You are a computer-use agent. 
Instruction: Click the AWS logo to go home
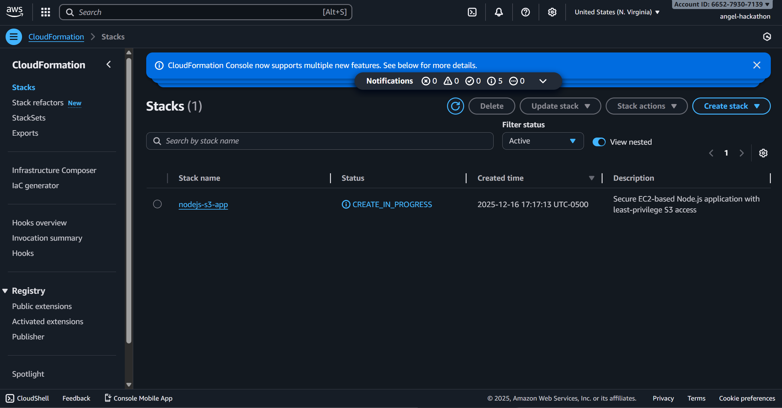[14, 11]
